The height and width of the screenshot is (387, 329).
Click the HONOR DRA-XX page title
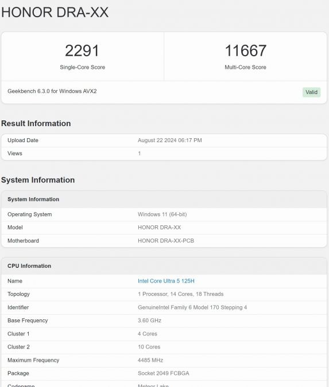tap(55, 13)
